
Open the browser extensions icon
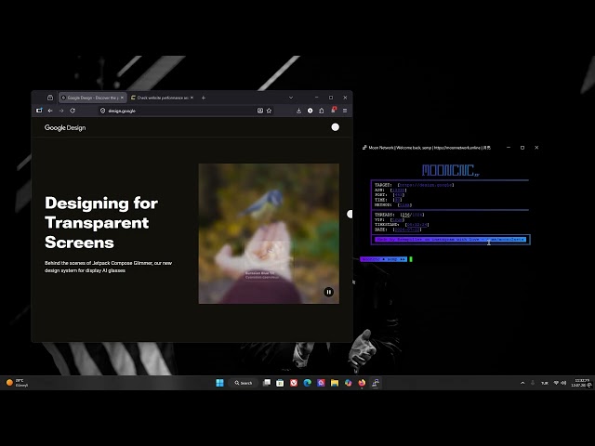click(322, 111)
